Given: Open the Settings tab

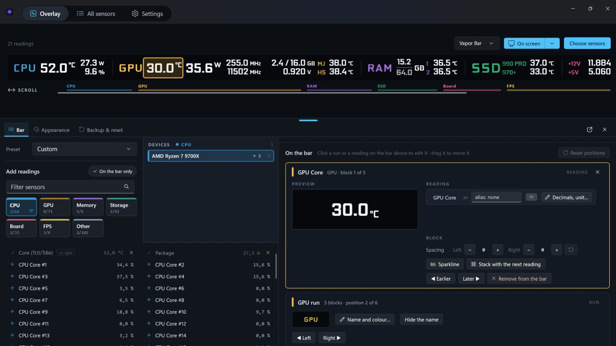Looking at the screenshot, I should [x=147, y=14].
